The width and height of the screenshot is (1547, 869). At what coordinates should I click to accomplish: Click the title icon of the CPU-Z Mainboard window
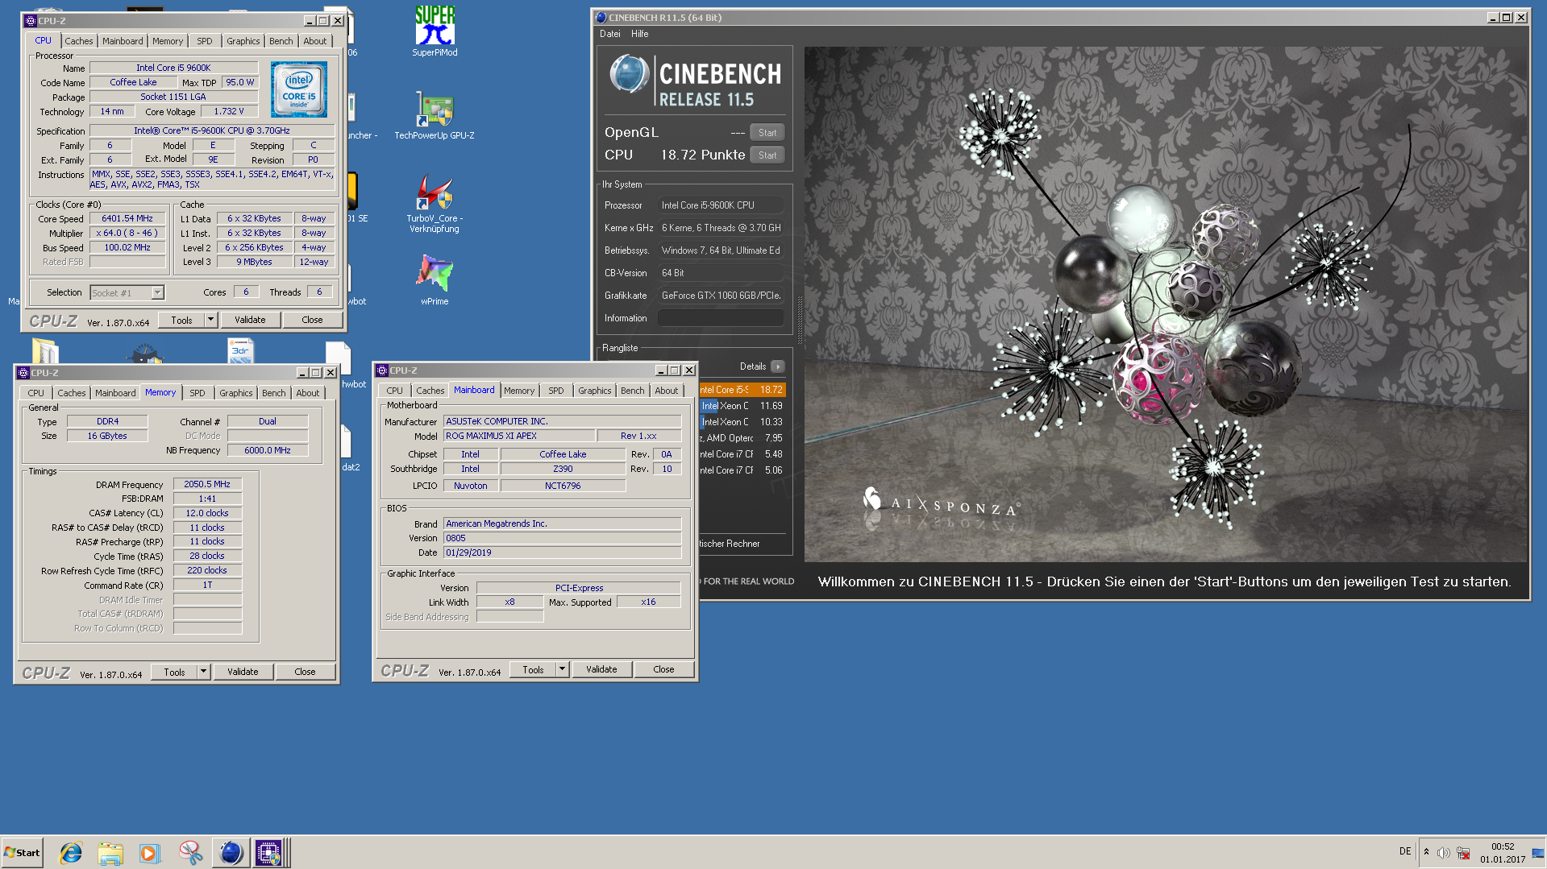(382, 370)
